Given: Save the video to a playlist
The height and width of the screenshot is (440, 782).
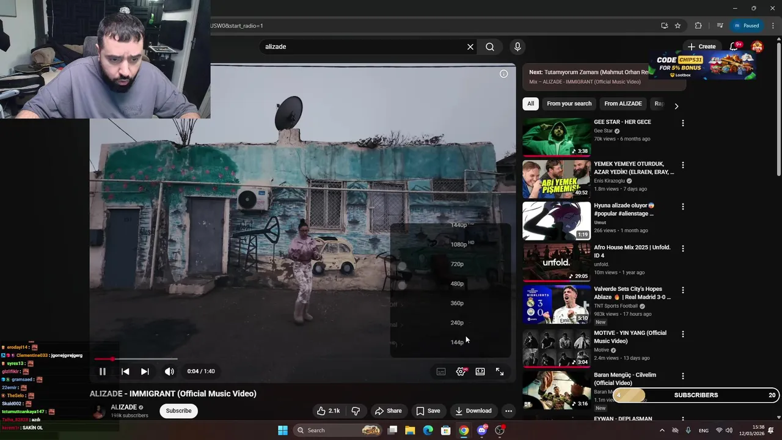Looking at the screenshot, I should pos(428,411).
